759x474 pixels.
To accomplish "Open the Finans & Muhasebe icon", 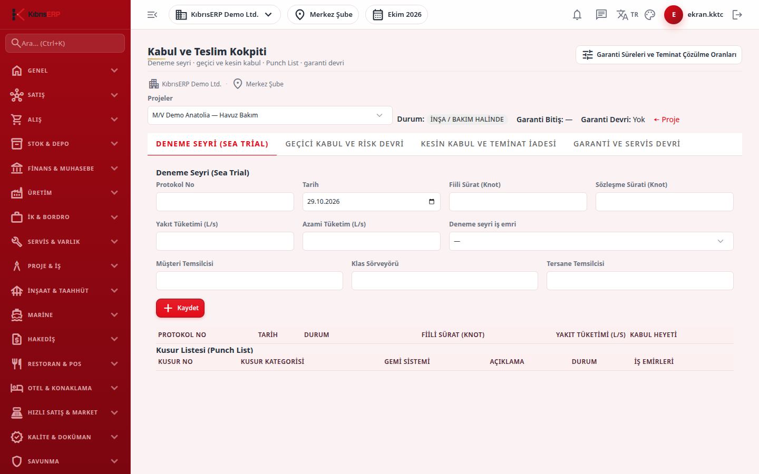I will tap(17, 169).
